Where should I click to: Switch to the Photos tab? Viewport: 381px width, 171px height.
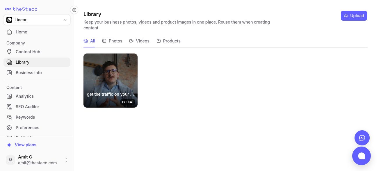pos(112,41)
